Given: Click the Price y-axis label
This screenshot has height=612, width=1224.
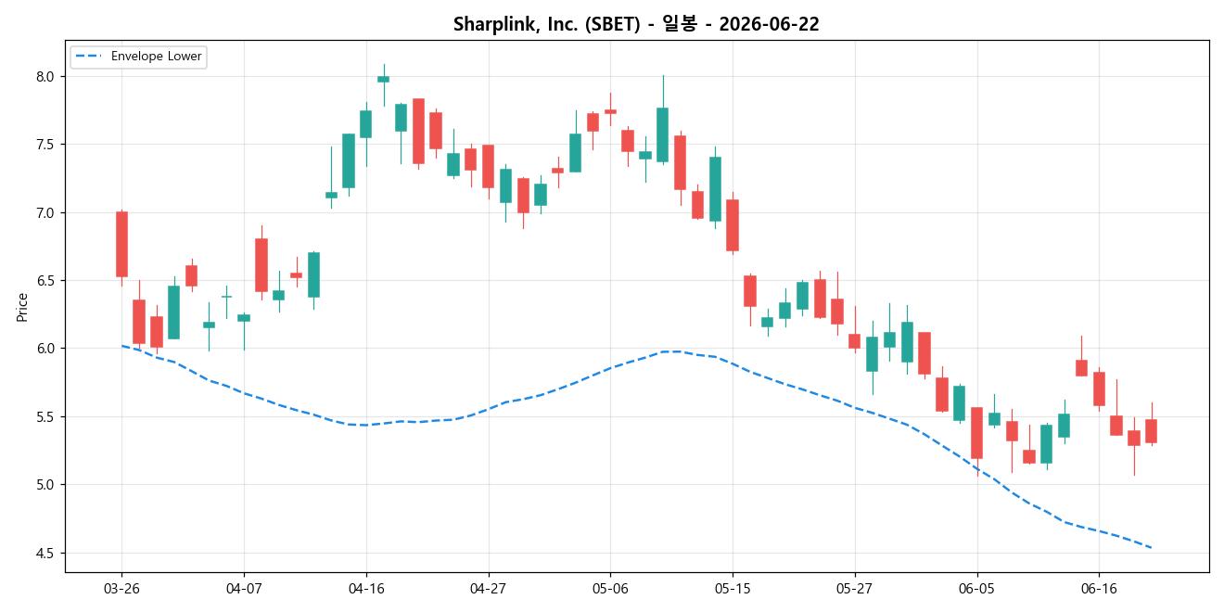Looking at the screenshot, I should 22,307.
